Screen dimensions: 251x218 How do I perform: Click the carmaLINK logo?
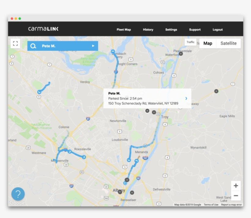coord(43,28)
